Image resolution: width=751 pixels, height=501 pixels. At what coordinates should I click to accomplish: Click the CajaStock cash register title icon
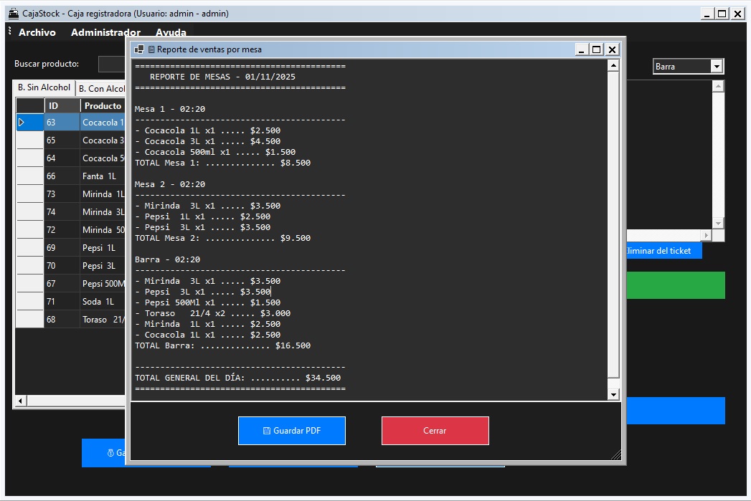coord(13,13)
